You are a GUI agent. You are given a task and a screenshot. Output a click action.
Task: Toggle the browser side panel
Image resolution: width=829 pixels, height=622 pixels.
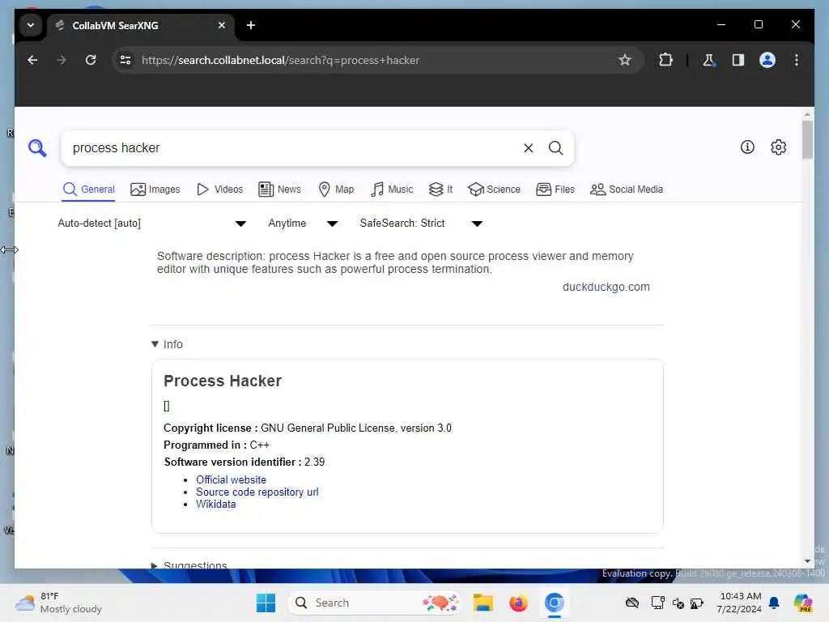(738, 60)
